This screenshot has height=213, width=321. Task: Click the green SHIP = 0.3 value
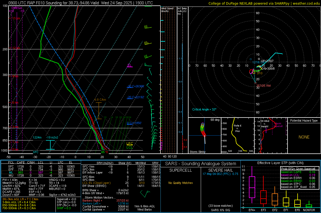64,208
